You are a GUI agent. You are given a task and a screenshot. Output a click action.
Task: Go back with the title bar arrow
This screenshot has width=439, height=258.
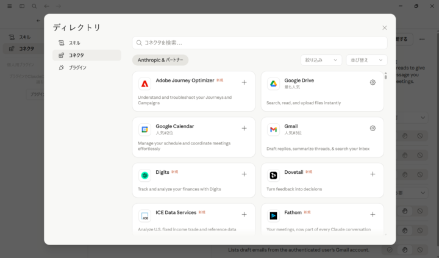(x=46, y=6)
